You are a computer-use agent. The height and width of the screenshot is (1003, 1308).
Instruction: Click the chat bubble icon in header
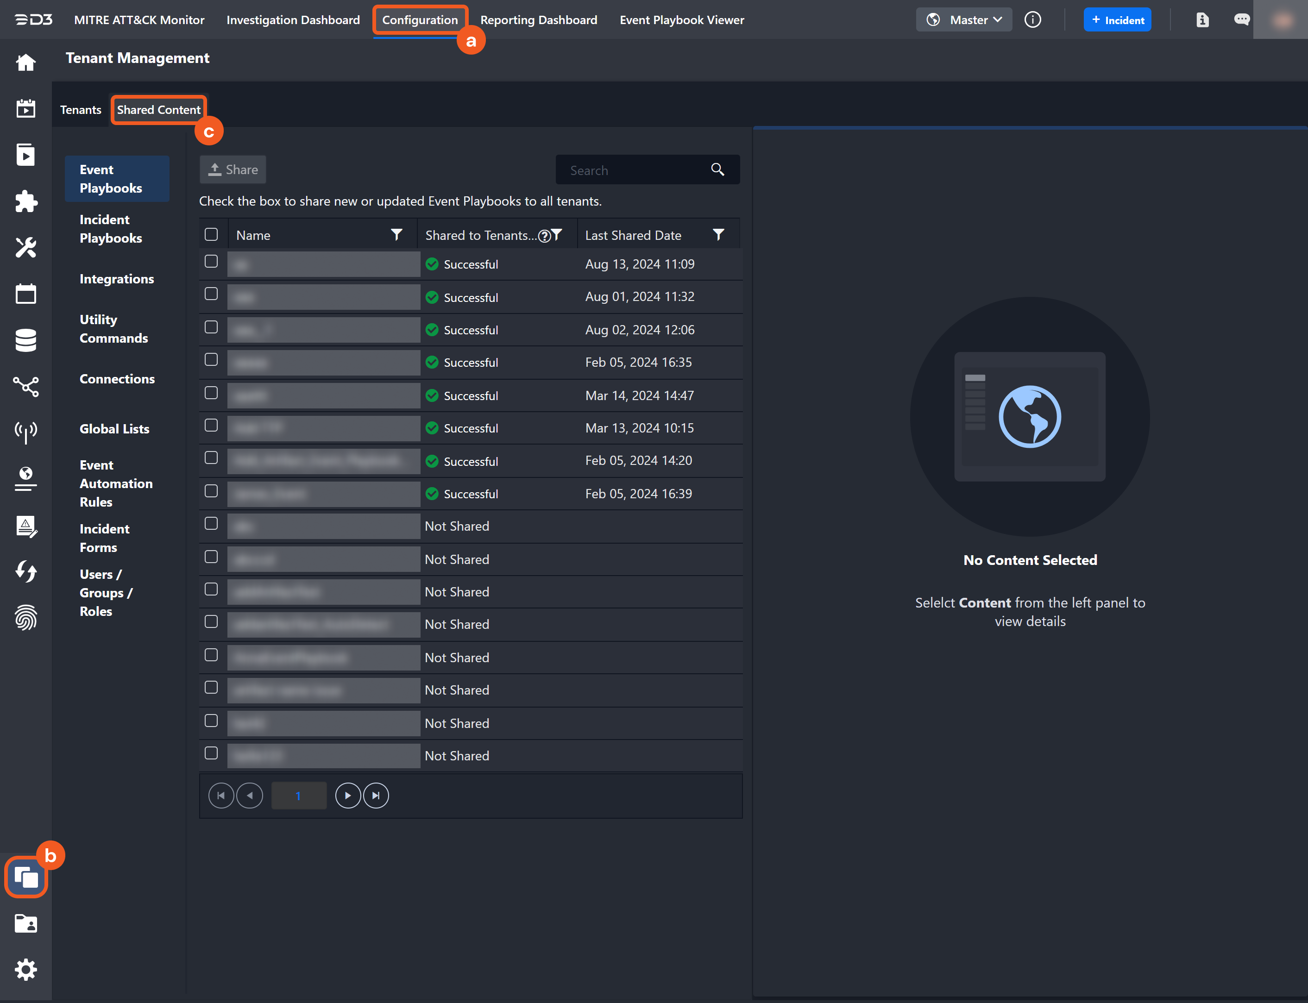pos(1242,20)
